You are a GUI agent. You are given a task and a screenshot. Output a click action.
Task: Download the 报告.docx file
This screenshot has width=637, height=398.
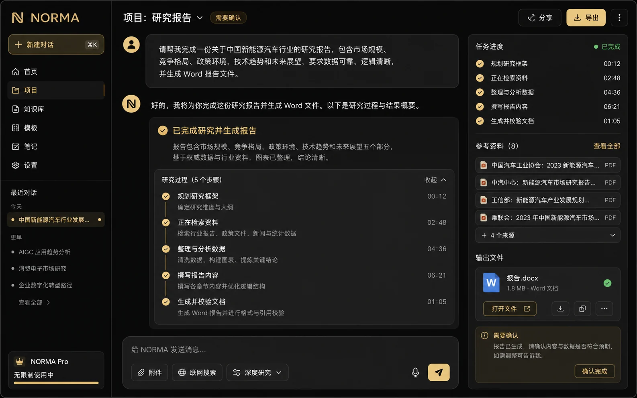click(x=560, y=309)
